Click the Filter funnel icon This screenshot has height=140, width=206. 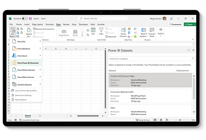pos(101,30)
